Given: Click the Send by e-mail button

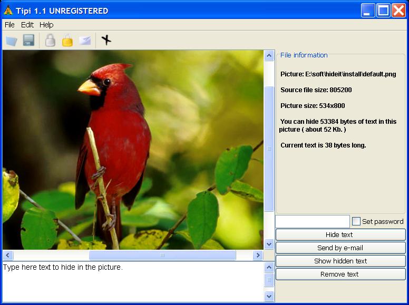Looking at the screenshot, I should [x=340, y=248].
